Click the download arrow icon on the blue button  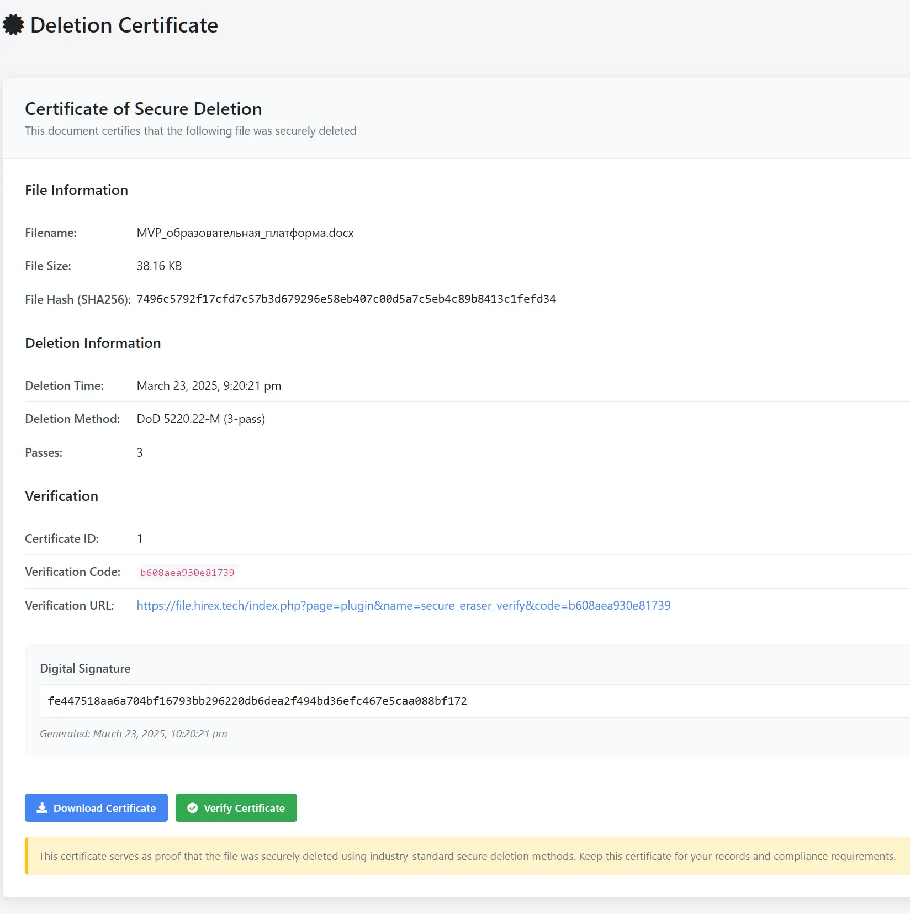42,808
